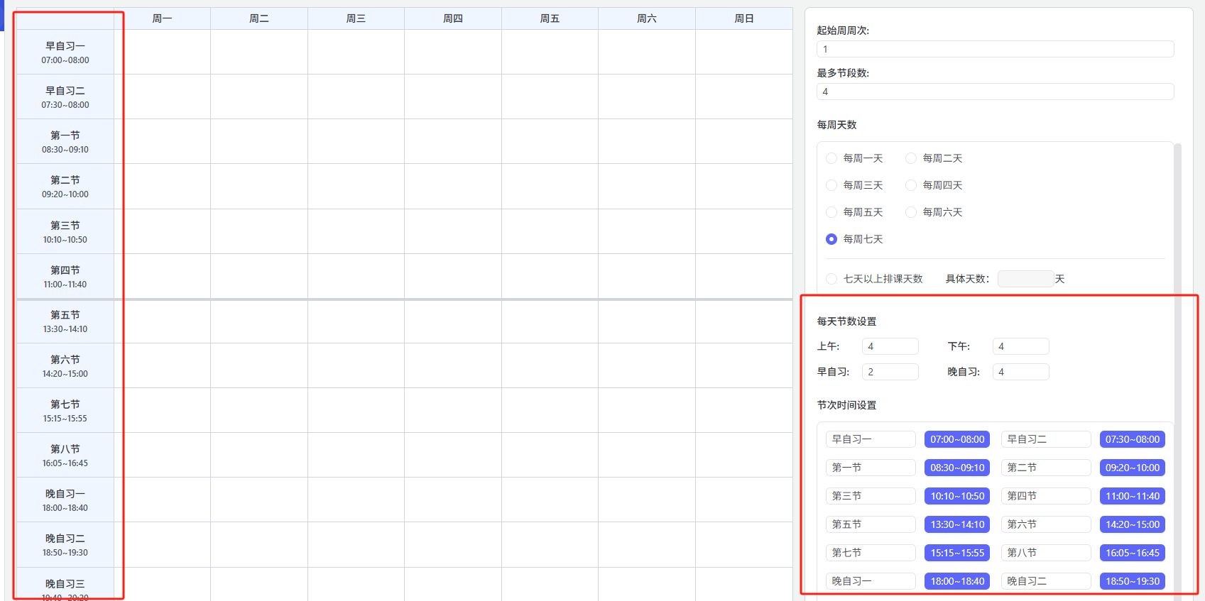Click the 第四节 name field in settings
This screenshot has width=1205, height=601.
(x=1046, y=496)
